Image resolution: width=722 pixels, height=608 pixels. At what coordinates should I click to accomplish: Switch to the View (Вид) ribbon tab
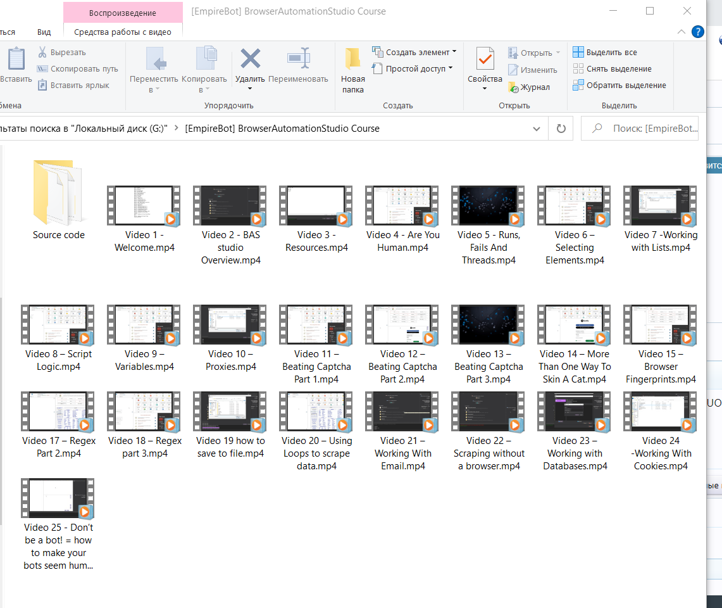pyautogui.click(x=44, y=32)
